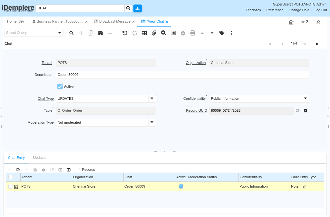Click edit icon next to Record UUID
The image size is (330, 217).
click(x=297, y=111)
